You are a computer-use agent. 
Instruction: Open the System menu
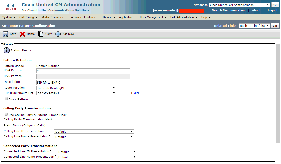click(9, 17)
